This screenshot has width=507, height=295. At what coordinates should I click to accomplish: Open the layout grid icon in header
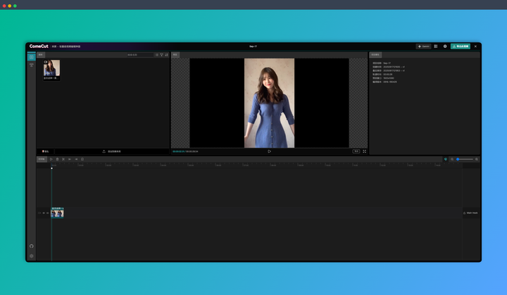tap(436, 46)
